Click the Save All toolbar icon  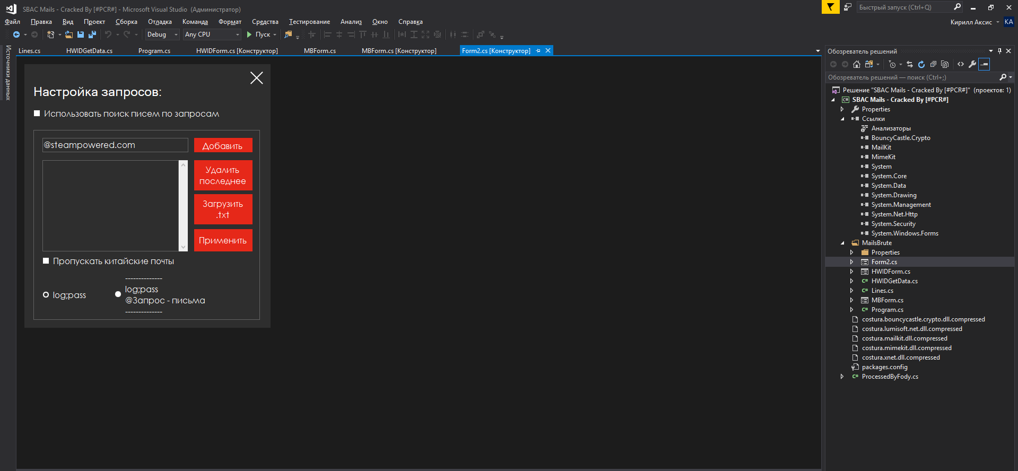92,34
